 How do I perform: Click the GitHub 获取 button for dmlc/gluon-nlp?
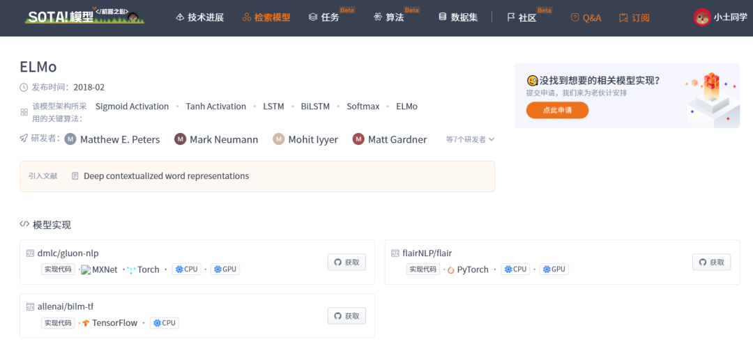347,263
